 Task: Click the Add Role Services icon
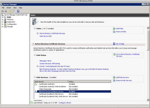(x=114, y=77)
